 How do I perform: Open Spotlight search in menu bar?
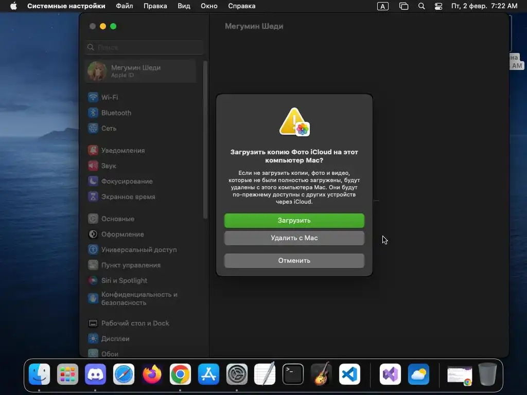(x=421, y=6)
